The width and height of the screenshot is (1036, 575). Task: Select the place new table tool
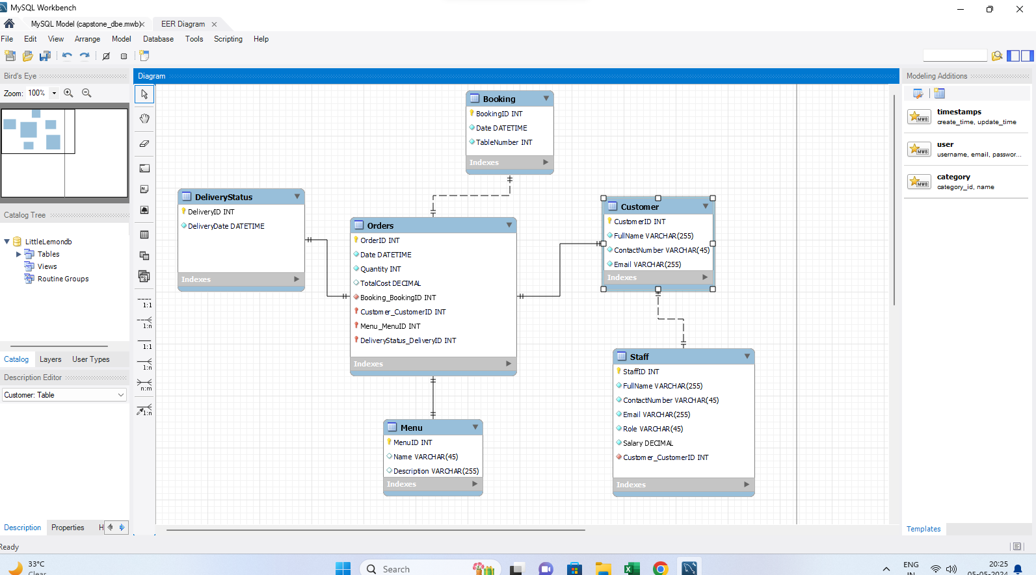point(144,235)
